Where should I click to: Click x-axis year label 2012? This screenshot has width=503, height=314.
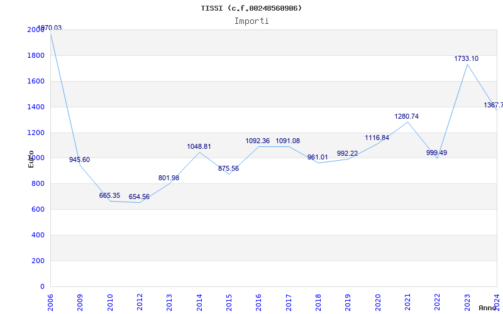[140, 303]
